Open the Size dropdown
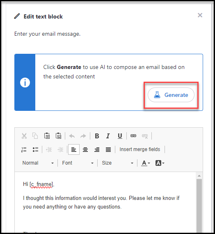The image size is (215, 234). (x=118, y=163)
